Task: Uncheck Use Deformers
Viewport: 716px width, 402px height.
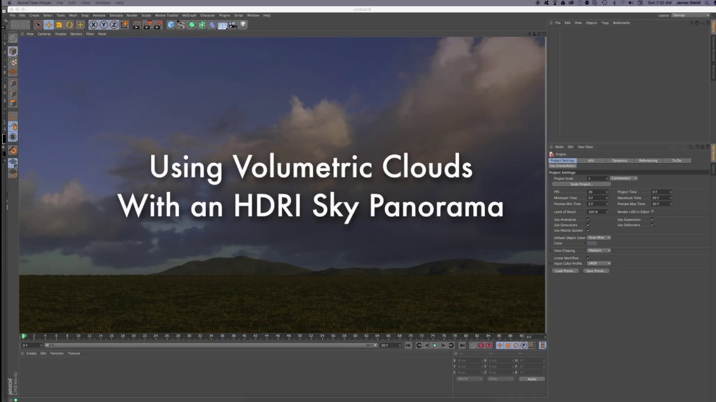Action: coord(652,225)
